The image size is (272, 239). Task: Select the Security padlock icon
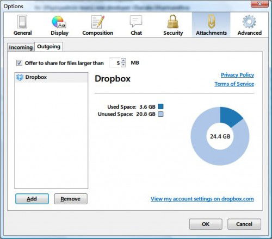[173, 21]
